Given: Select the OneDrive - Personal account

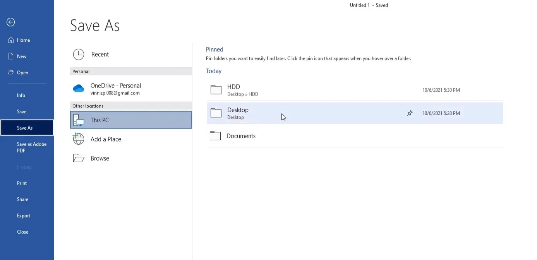Looking at the screenshot, I should [x=115, y=88].
